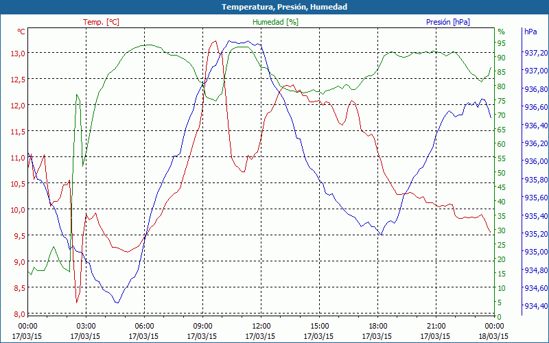Click the 18:00 time axis label
This screenshot has height=343, width=549.
click(x=377, y=327)
